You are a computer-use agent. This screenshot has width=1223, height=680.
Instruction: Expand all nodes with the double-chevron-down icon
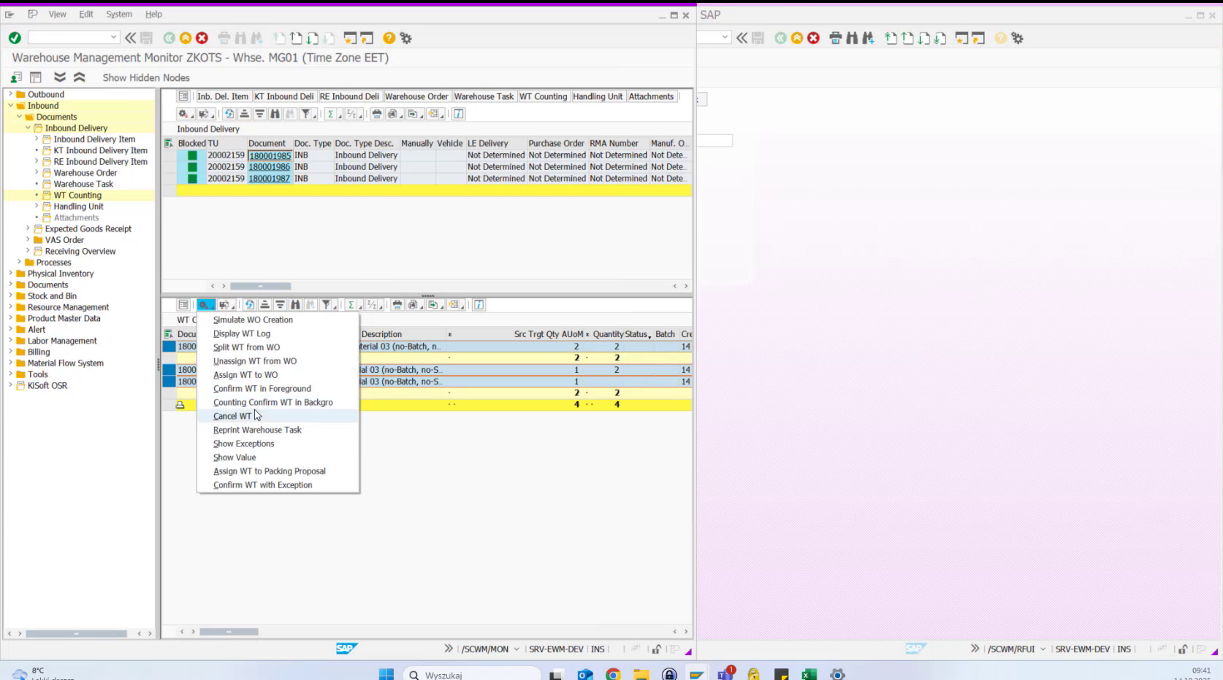[61, 77]
